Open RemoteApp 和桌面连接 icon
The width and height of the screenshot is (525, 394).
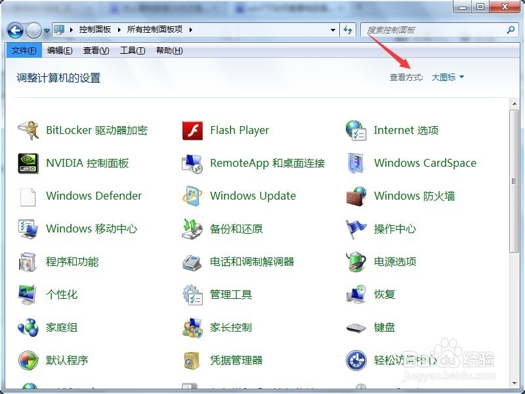[x=192, y=163]
